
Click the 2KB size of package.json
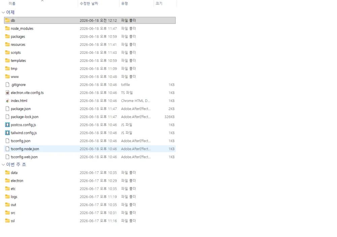click(172, 109)
